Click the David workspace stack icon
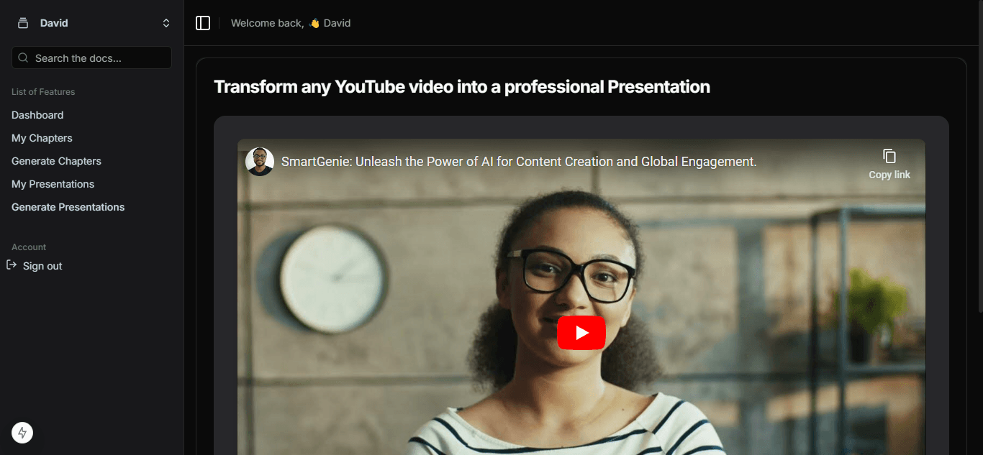Image resolution: width=983 pixels, height=455 pixels. [23, 23]
